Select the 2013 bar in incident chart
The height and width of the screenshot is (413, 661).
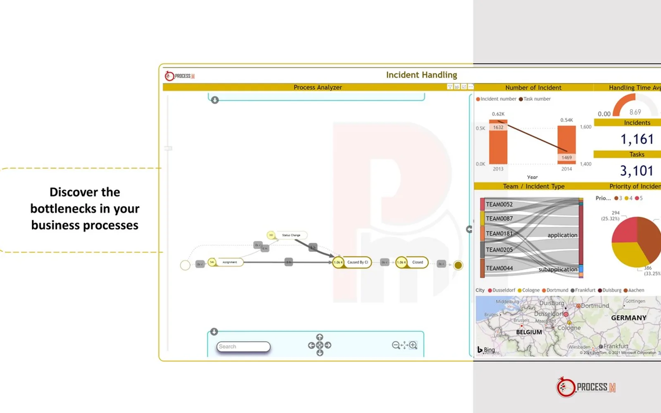[498, 142]
